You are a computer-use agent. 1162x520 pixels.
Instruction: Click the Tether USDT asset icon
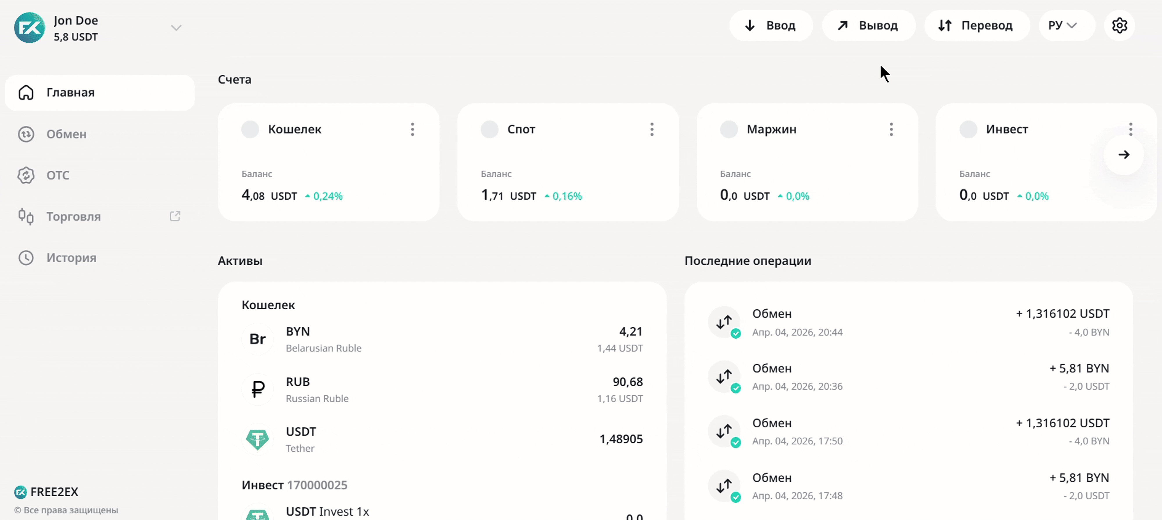pos(258,439)
